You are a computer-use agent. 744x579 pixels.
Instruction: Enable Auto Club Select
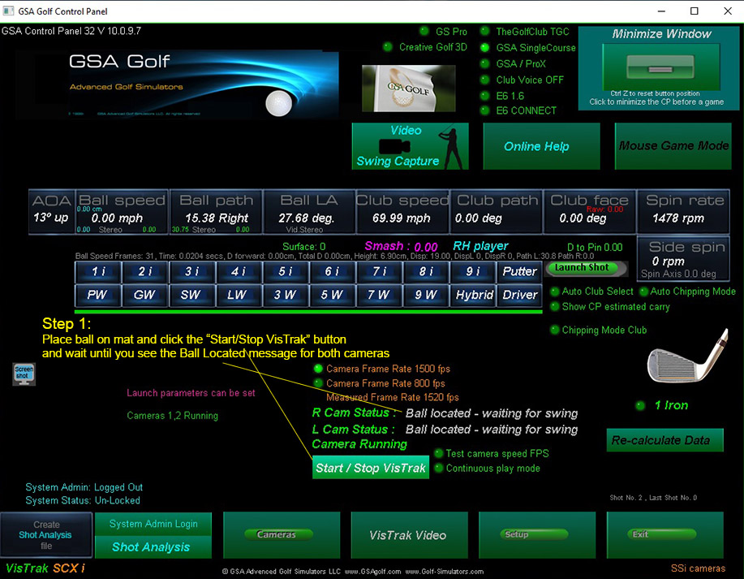(x=555, y=292)
